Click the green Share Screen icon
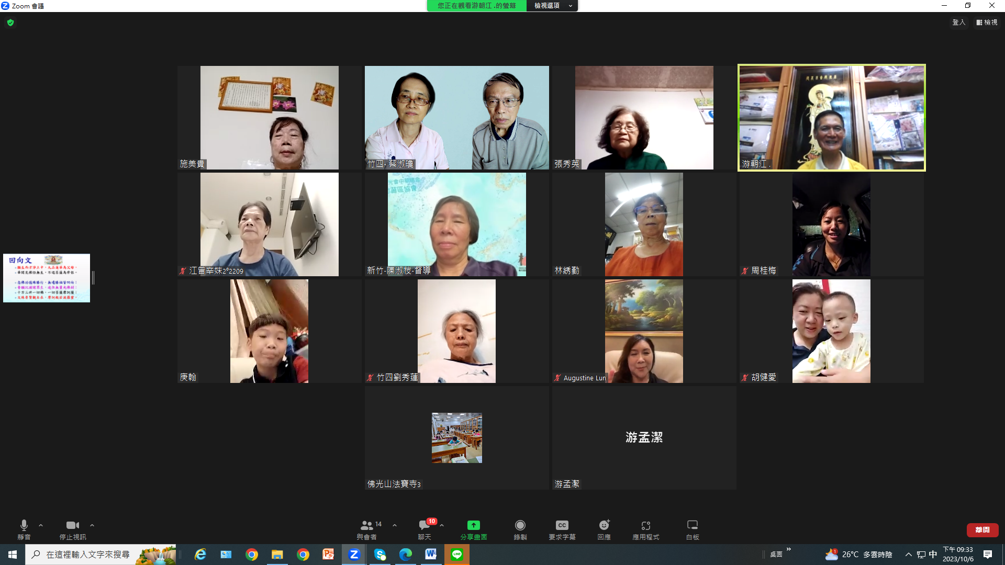1005x565 pixels. click(473, 526)
